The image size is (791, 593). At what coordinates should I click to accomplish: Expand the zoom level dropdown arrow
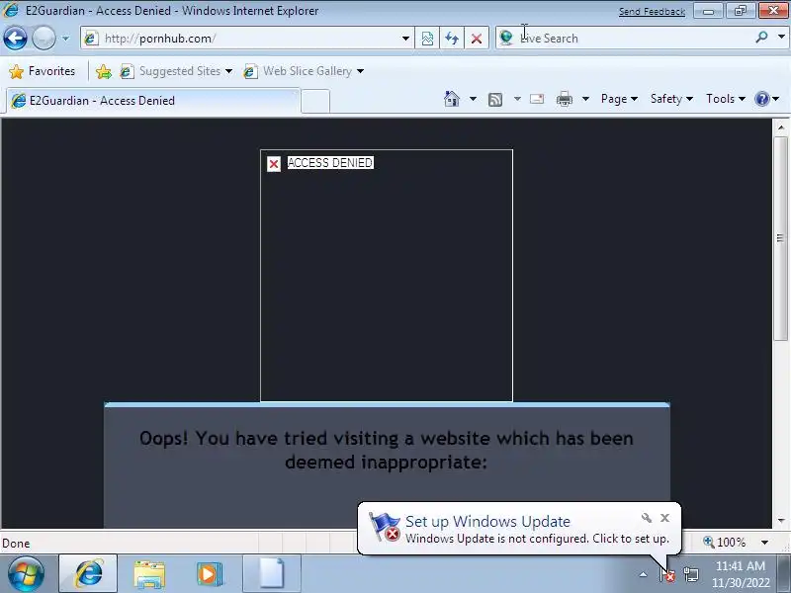point(764,543)
